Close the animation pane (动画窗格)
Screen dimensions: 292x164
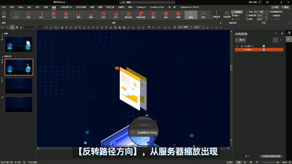[282, 34]
